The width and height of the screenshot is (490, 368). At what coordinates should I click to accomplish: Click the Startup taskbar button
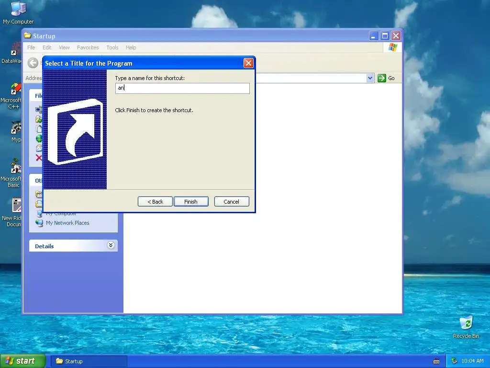[89, 361]
